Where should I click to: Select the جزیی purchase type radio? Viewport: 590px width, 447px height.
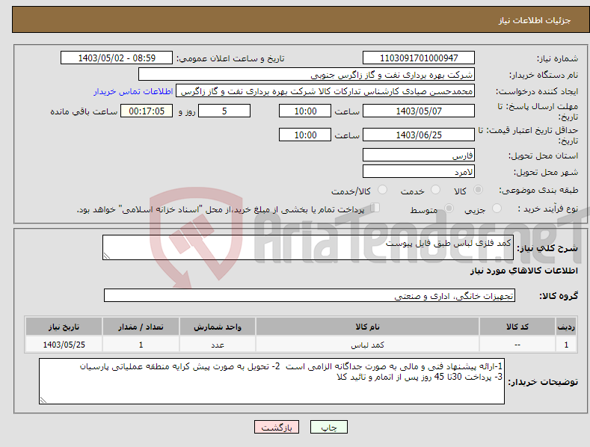(x=497, y=209)
